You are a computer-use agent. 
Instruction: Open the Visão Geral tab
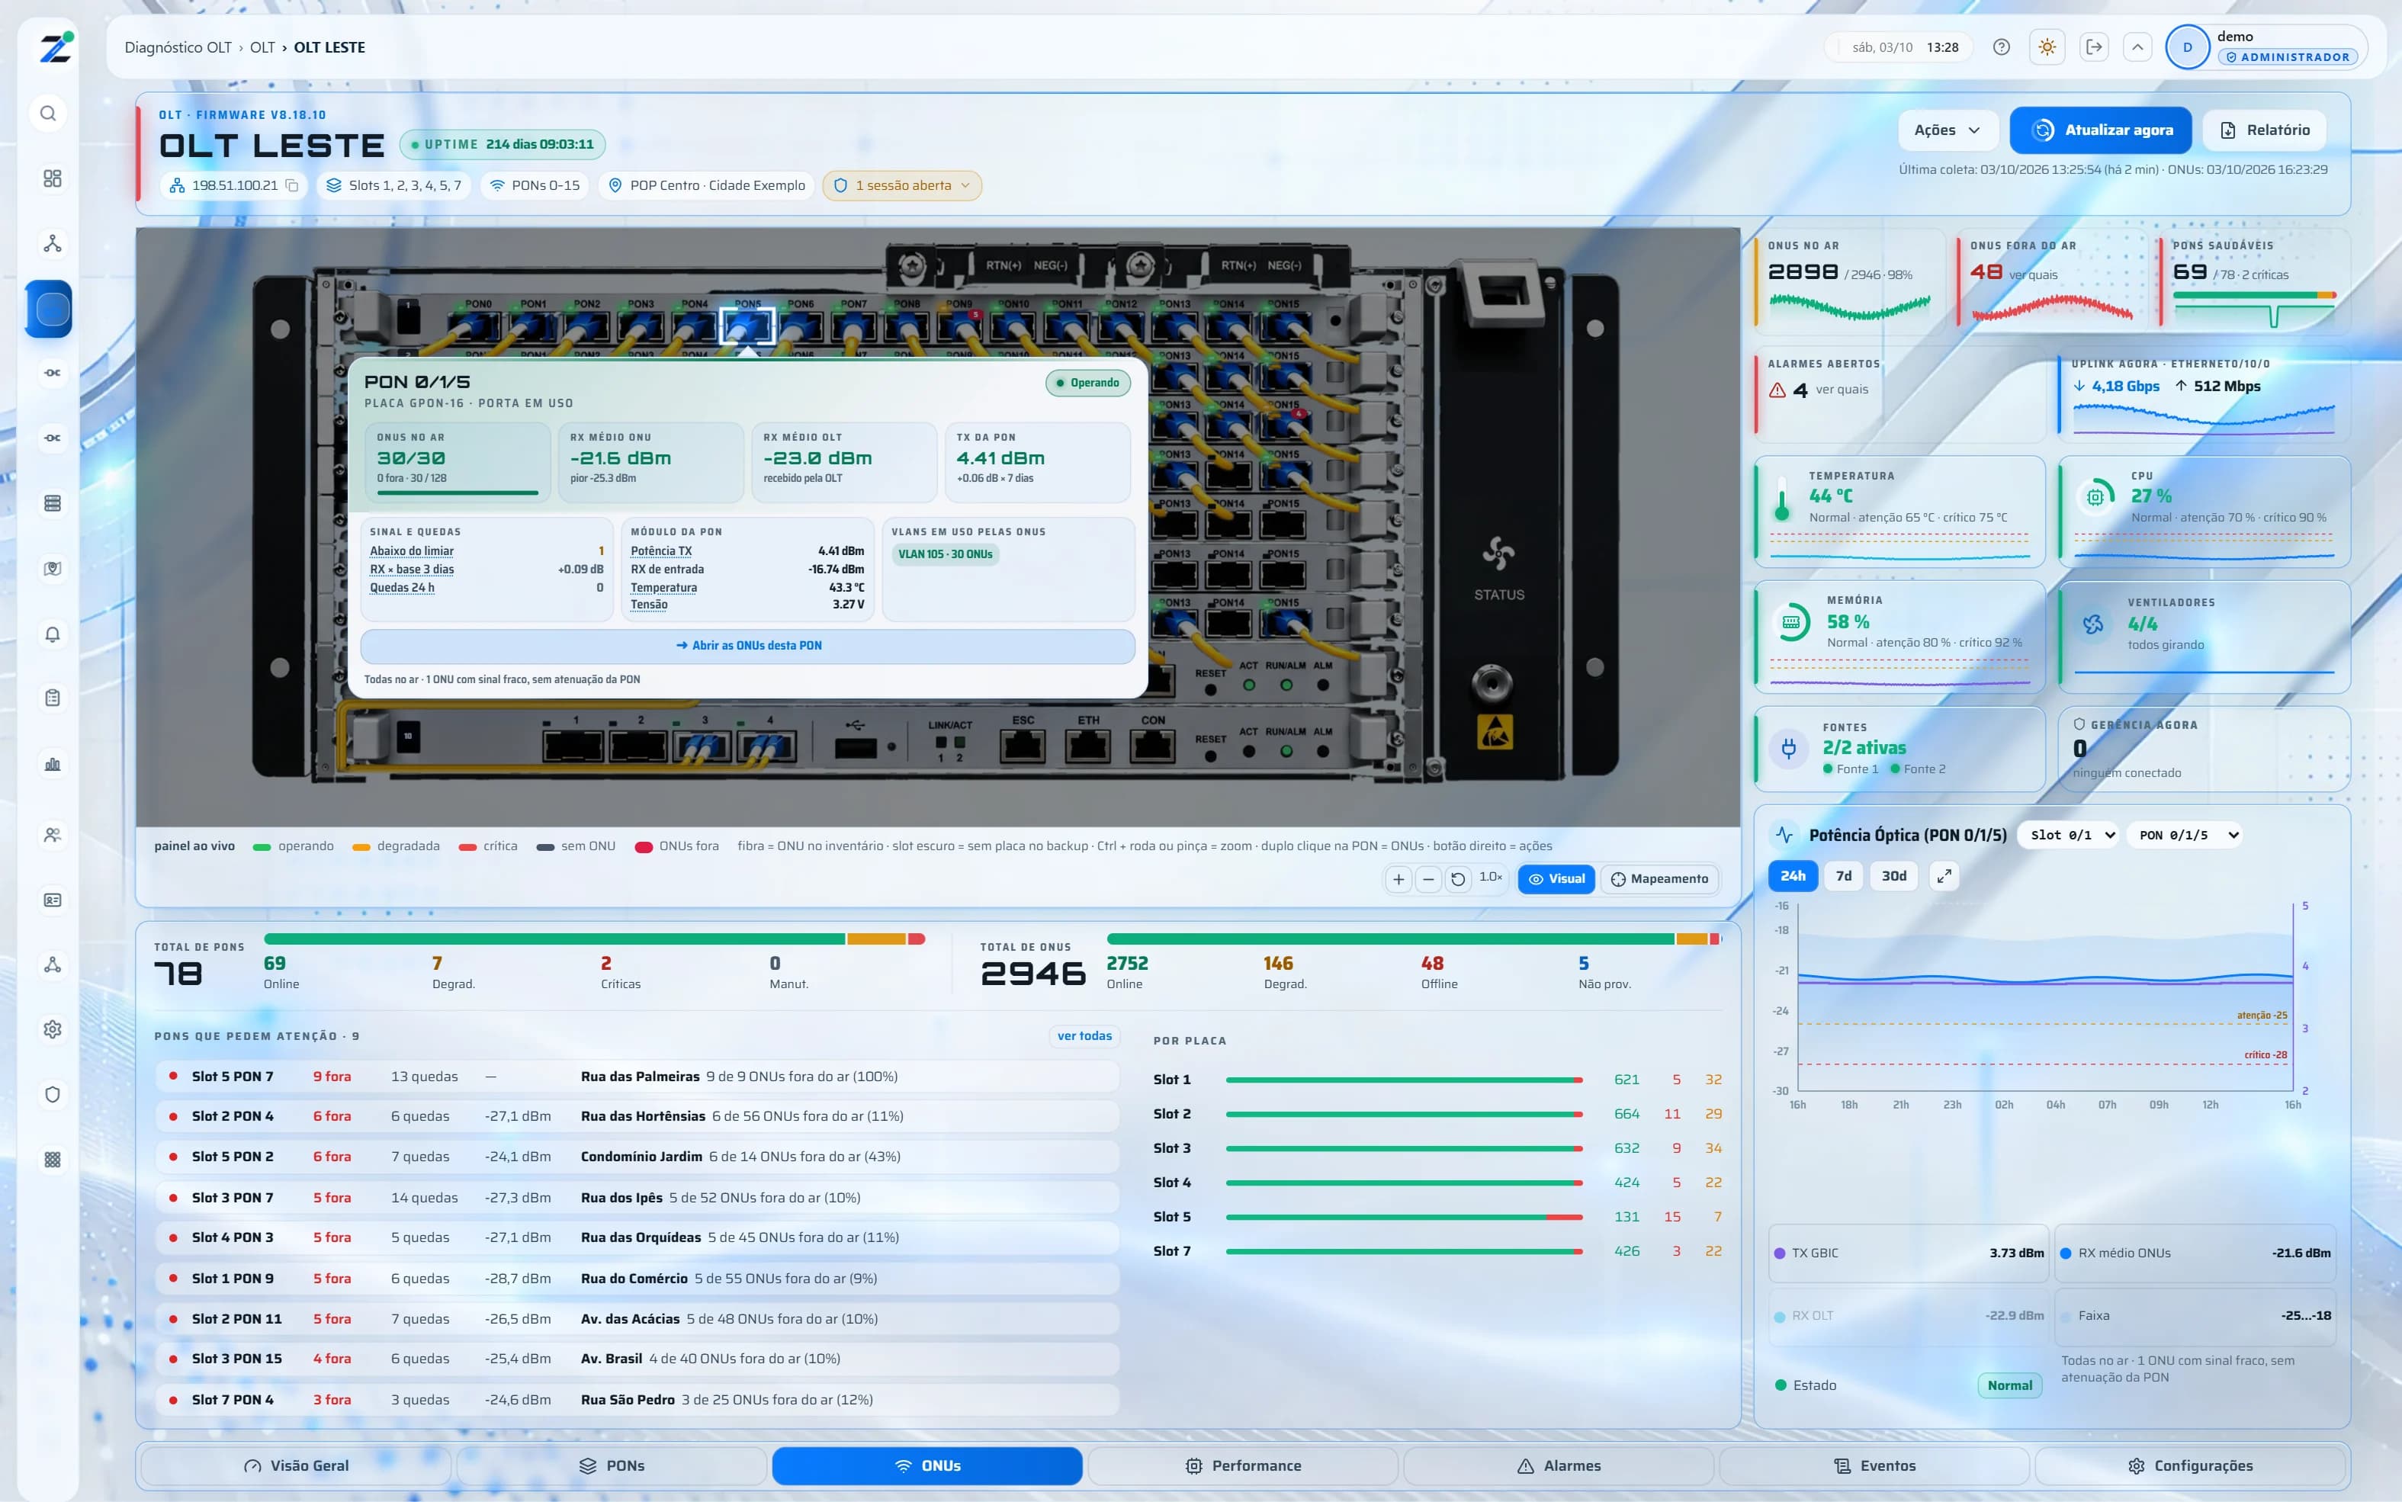tap(296, 1466)
